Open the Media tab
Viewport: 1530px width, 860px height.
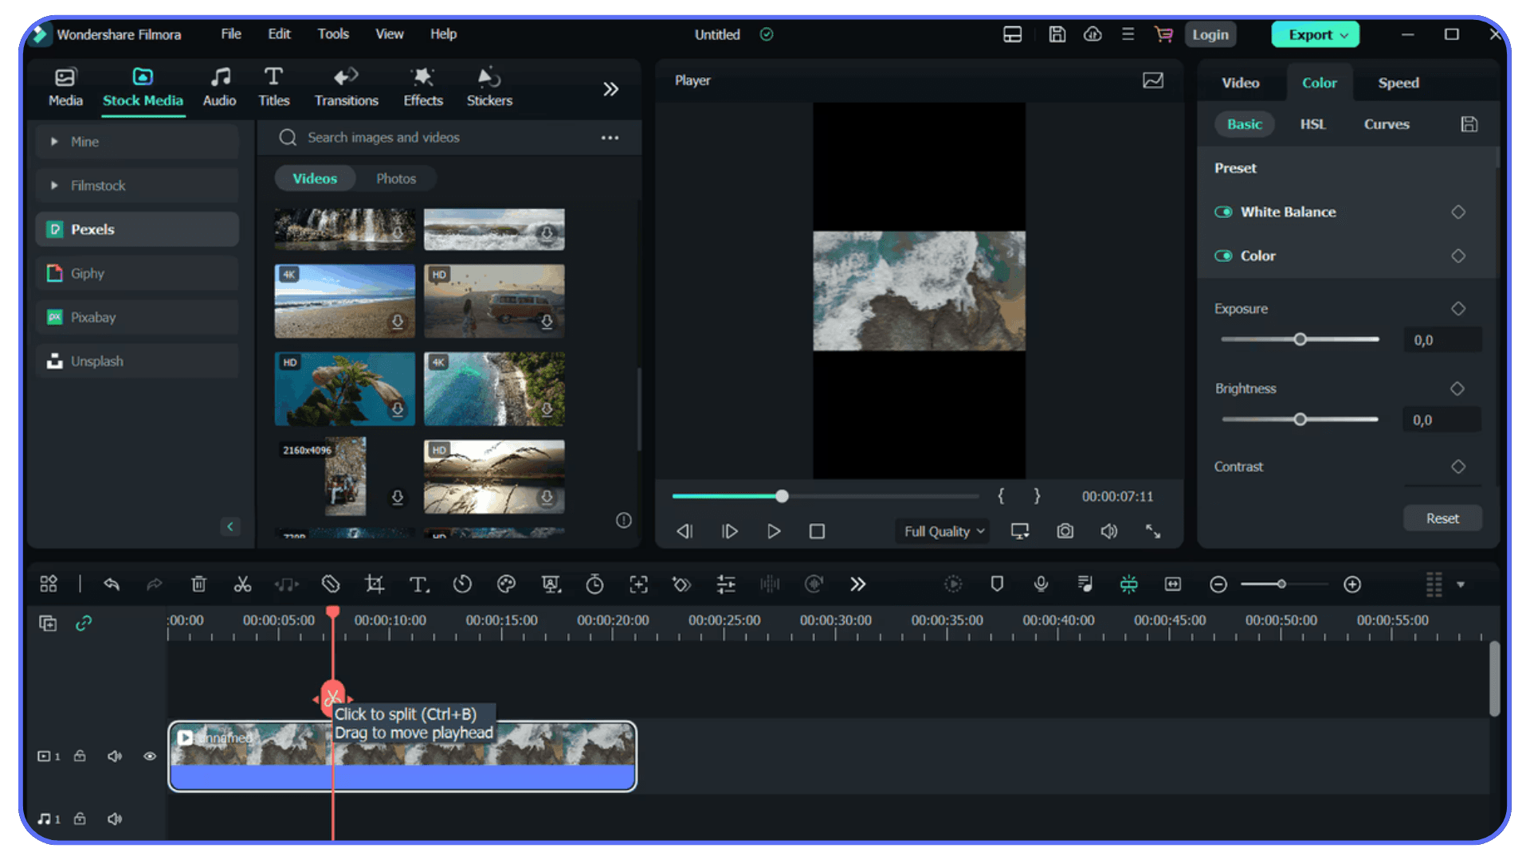tap(65, 88)
